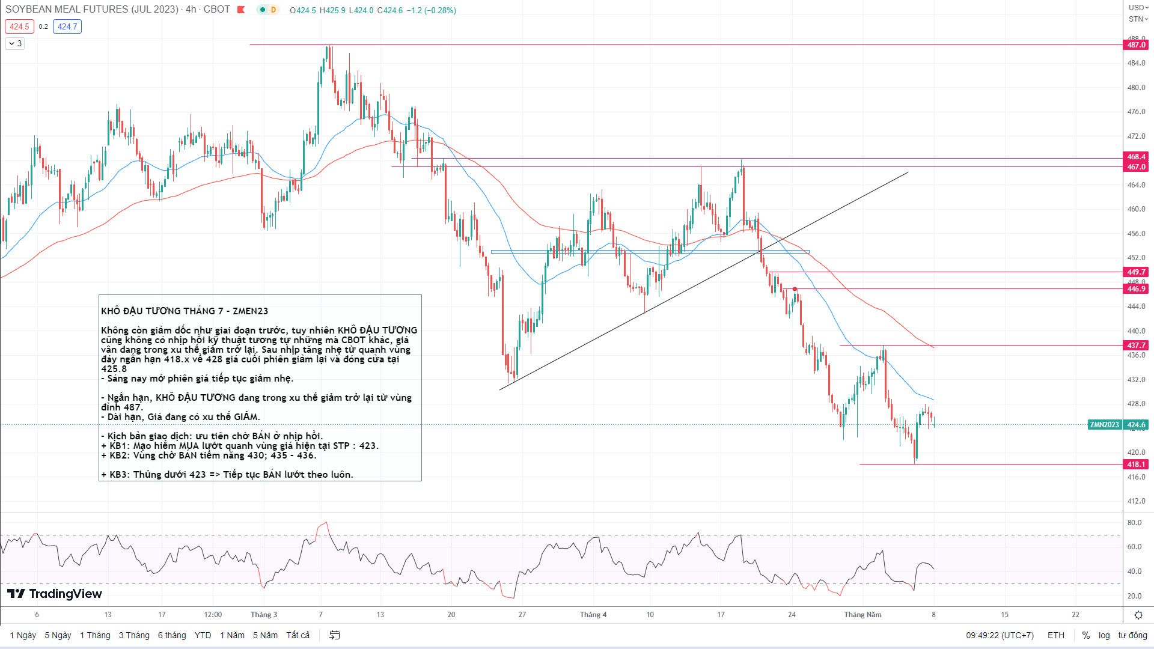Viewport: 1154px width, 649px height.
Task: Click the orange D delayed-data badge
Action: click(x=274, y=10)
